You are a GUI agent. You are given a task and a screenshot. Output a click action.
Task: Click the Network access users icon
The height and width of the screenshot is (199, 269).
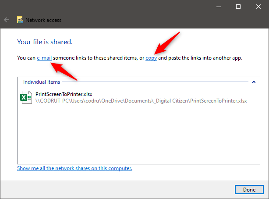[20, 20]
